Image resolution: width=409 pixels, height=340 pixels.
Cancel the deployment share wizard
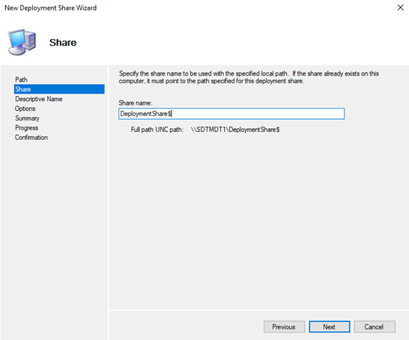click(375, 327)
